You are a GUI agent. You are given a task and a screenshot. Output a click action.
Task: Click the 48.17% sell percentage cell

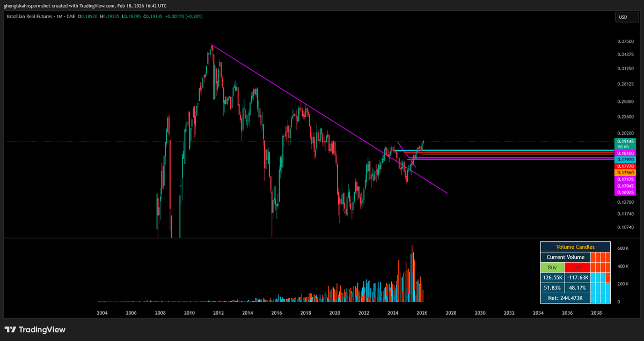[x=577, y=288]
